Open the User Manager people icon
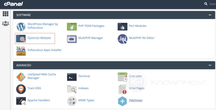 pos(6,24)
